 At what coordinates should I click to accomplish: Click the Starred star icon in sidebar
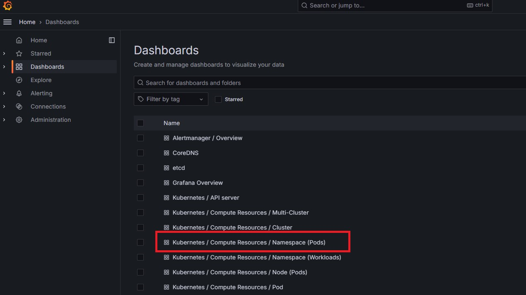click(19, 53)
